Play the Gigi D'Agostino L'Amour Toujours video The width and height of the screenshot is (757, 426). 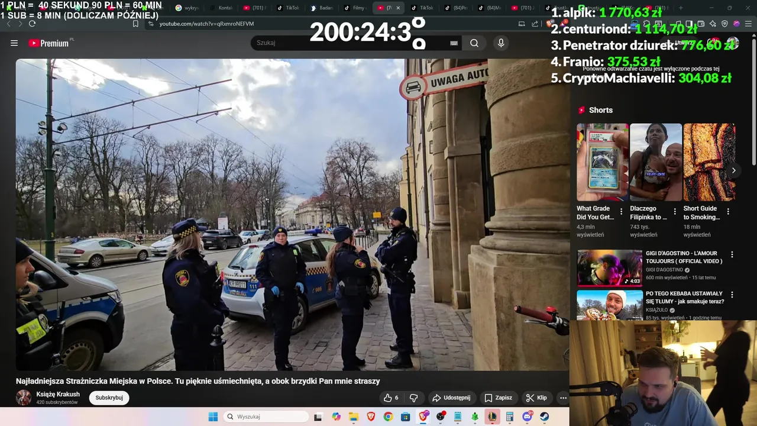point(609,268)
